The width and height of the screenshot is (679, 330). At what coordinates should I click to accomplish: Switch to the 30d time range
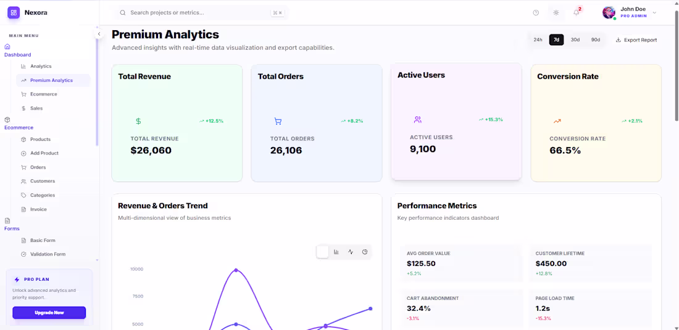[575, 40]
